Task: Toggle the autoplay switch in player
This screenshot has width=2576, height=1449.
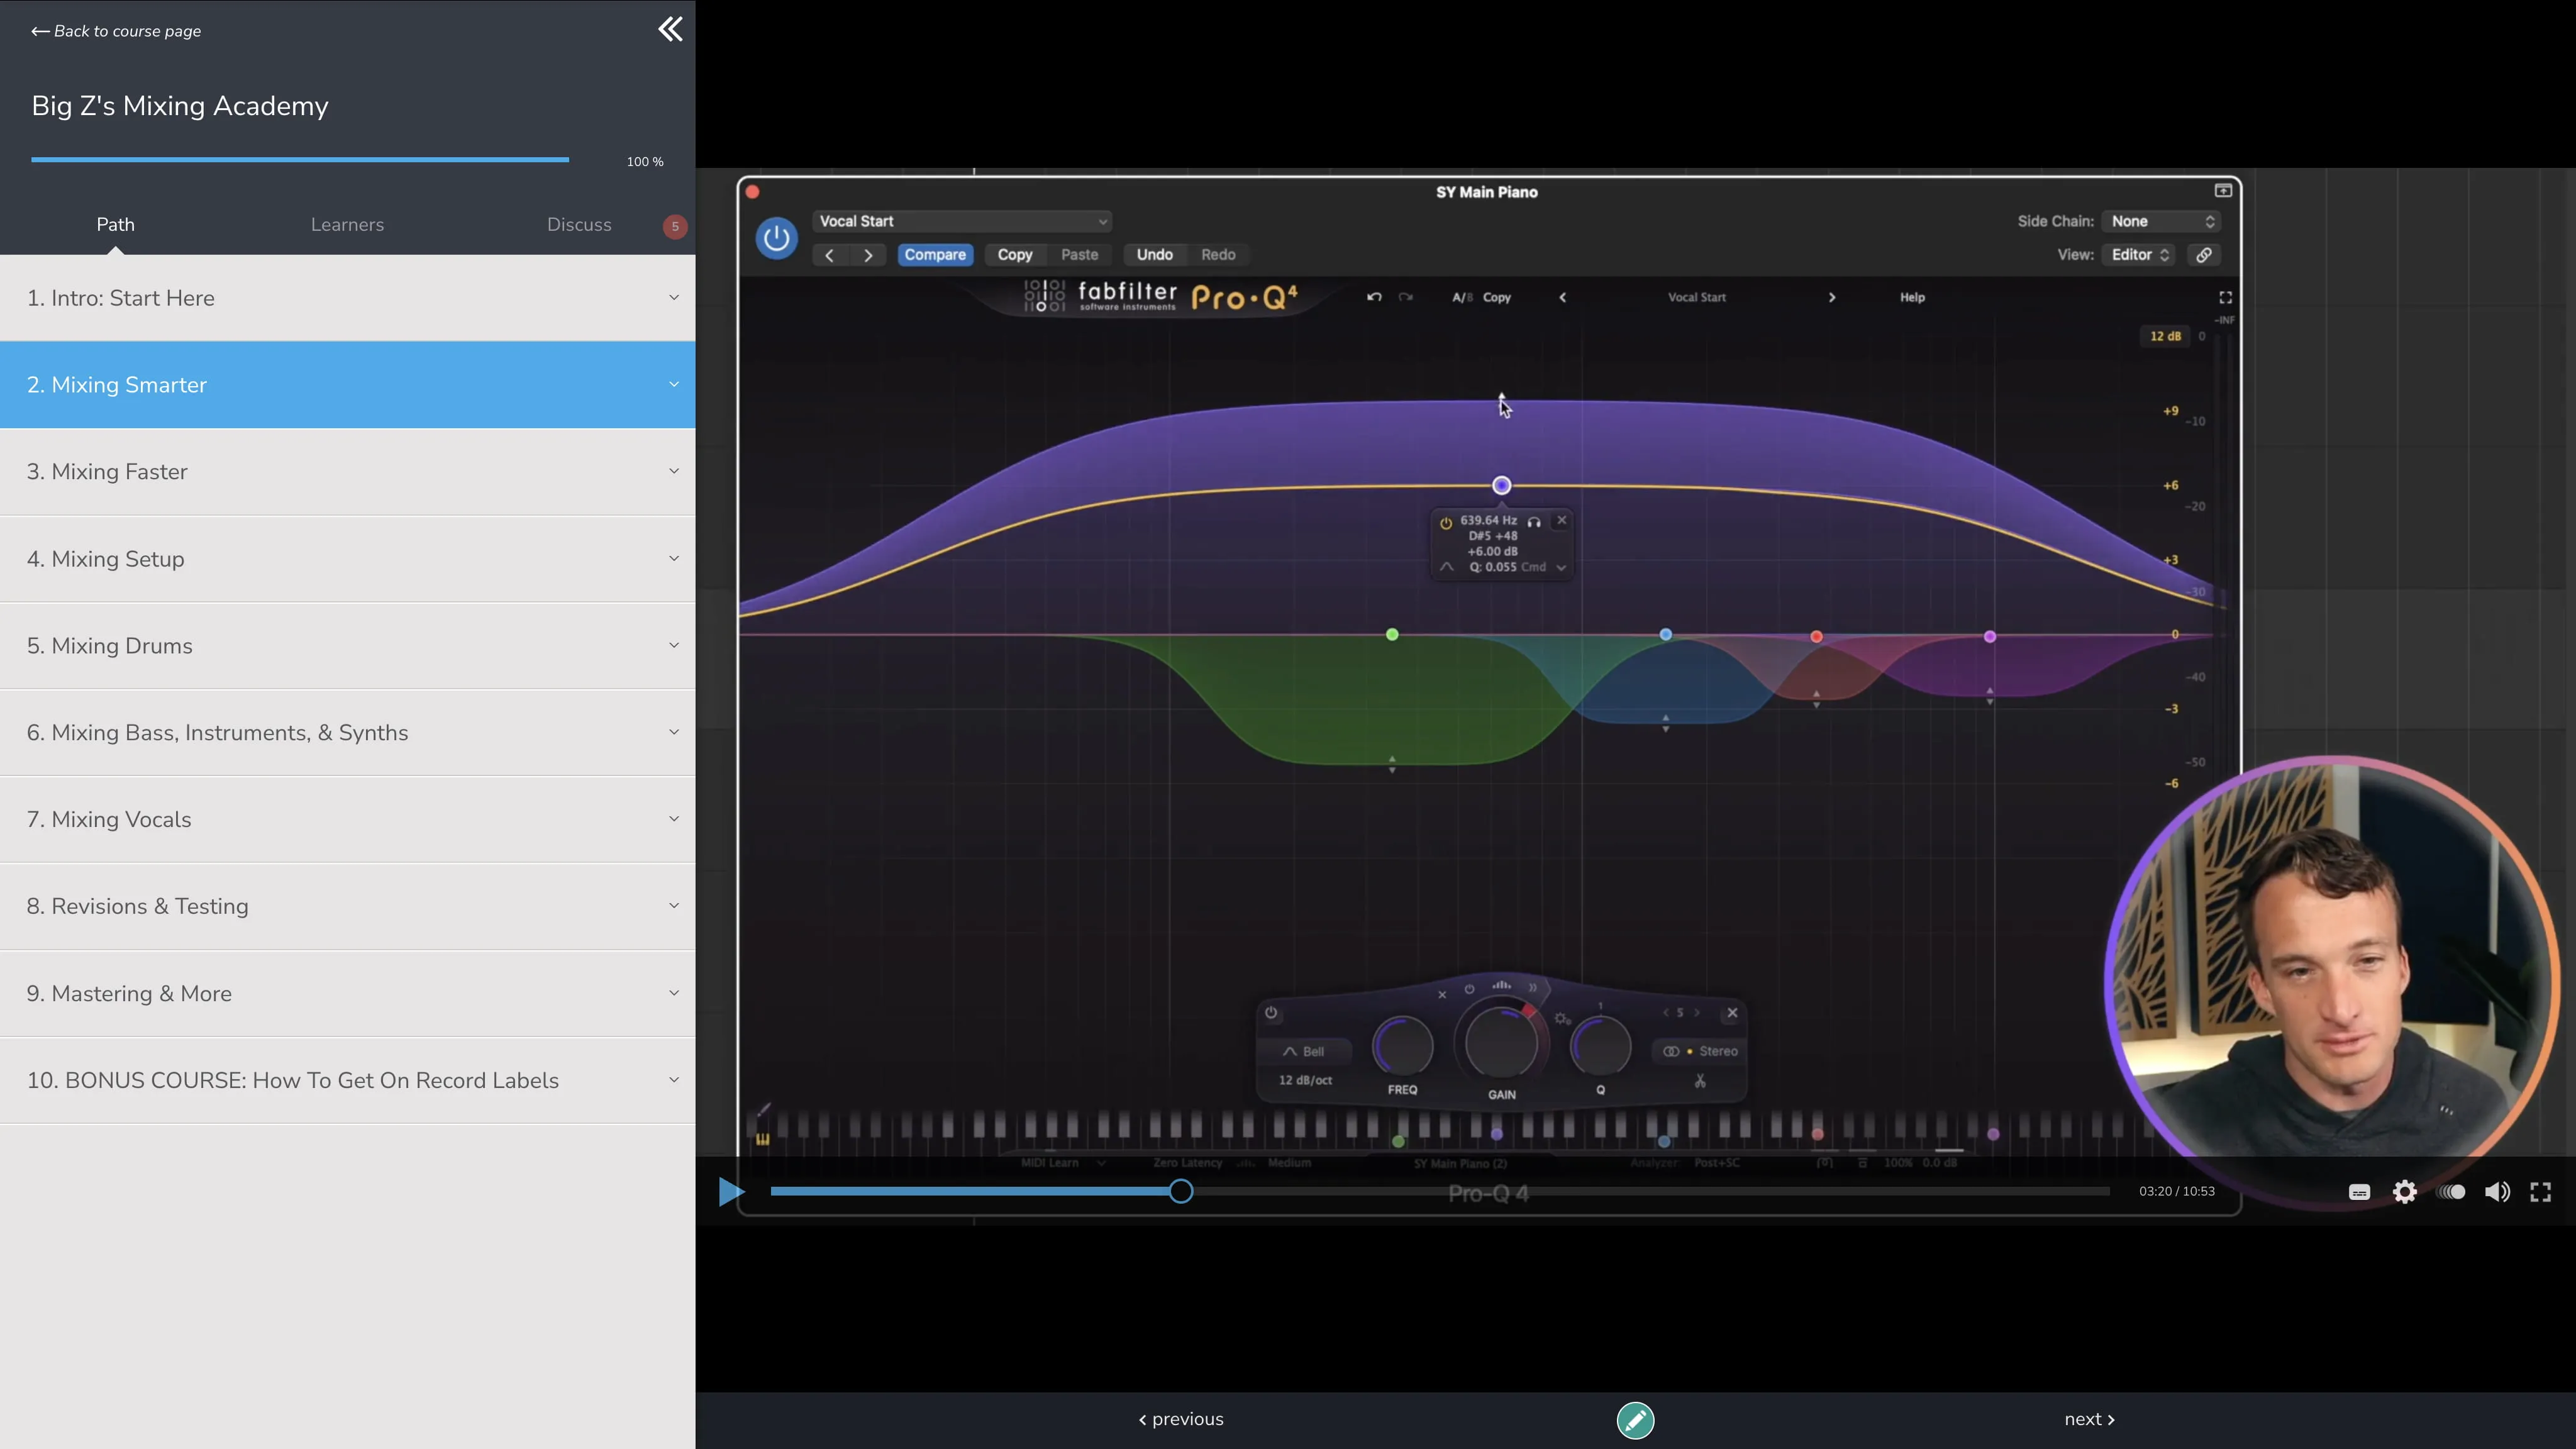Action: tap(2452, 1191)
